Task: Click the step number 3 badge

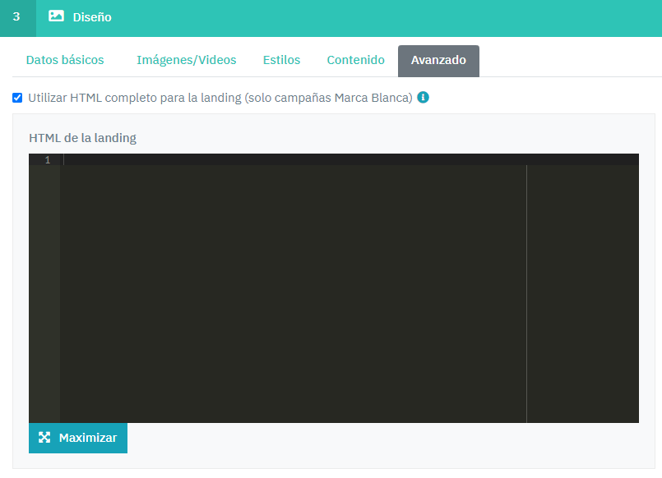Action: point(16,17)
